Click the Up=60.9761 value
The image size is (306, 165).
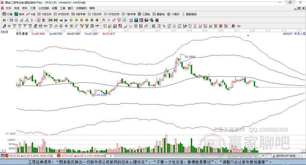(x=56, y=34)
